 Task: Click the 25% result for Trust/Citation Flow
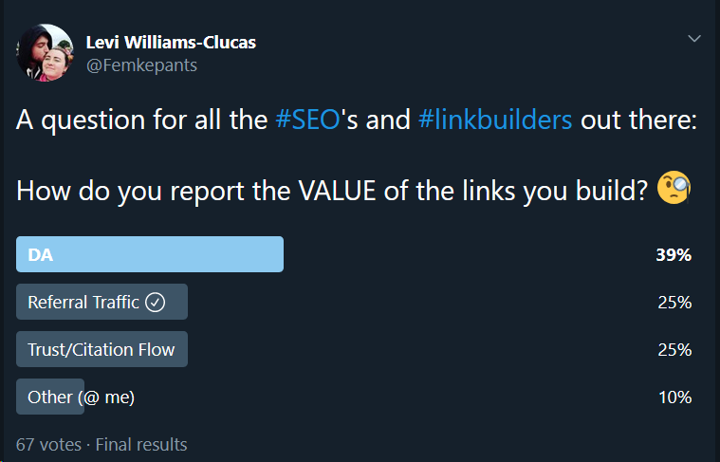pos(674,350)
